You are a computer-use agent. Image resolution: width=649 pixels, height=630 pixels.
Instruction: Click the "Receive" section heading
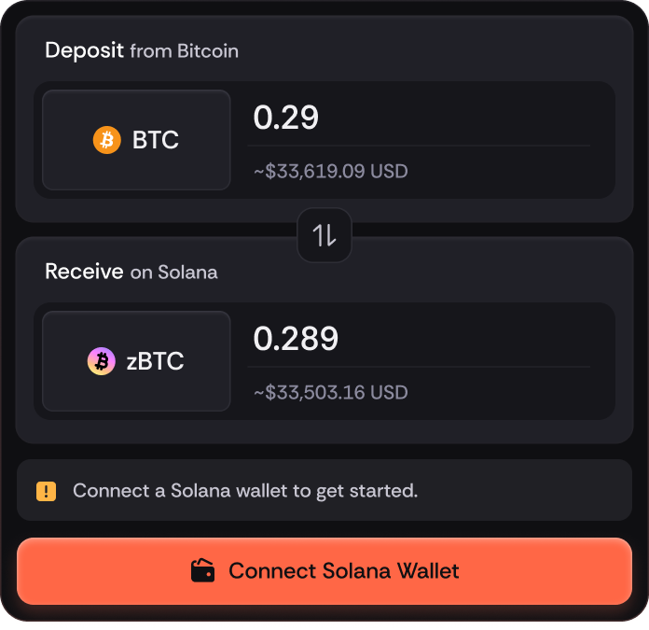point(84,272)
